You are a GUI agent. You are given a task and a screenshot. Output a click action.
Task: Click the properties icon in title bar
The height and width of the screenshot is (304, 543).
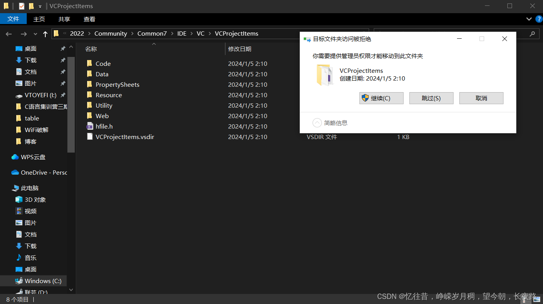[x=21, y=6]
